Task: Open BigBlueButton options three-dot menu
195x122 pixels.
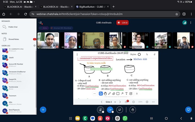Action: (x=191, y=23)
